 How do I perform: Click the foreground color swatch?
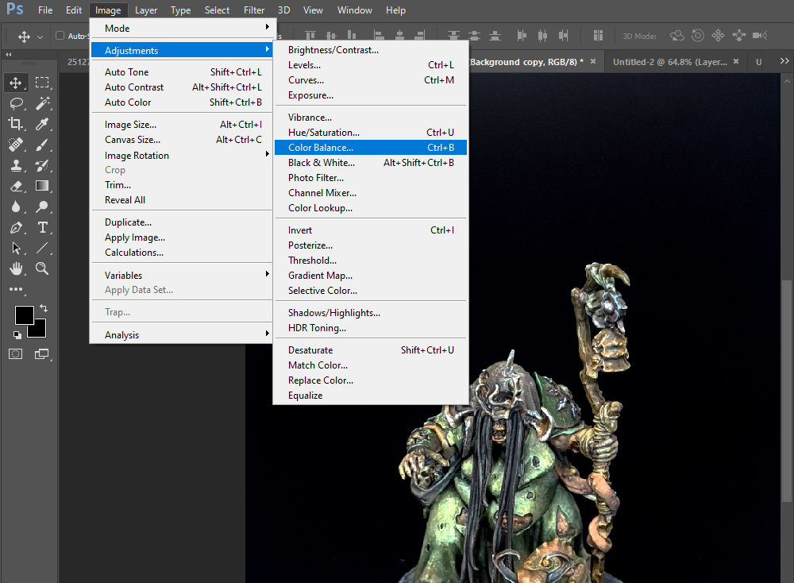tap(23, 315)
